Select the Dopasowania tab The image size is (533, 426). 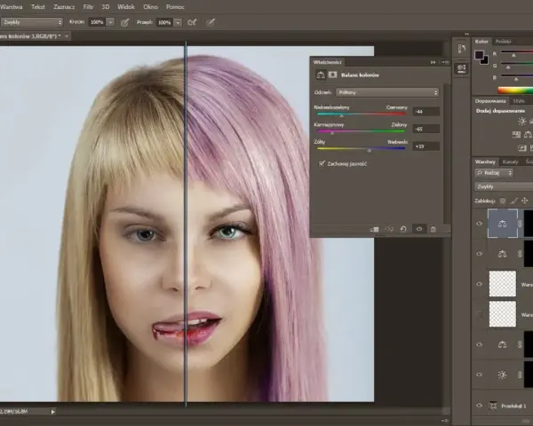[490, 101]
